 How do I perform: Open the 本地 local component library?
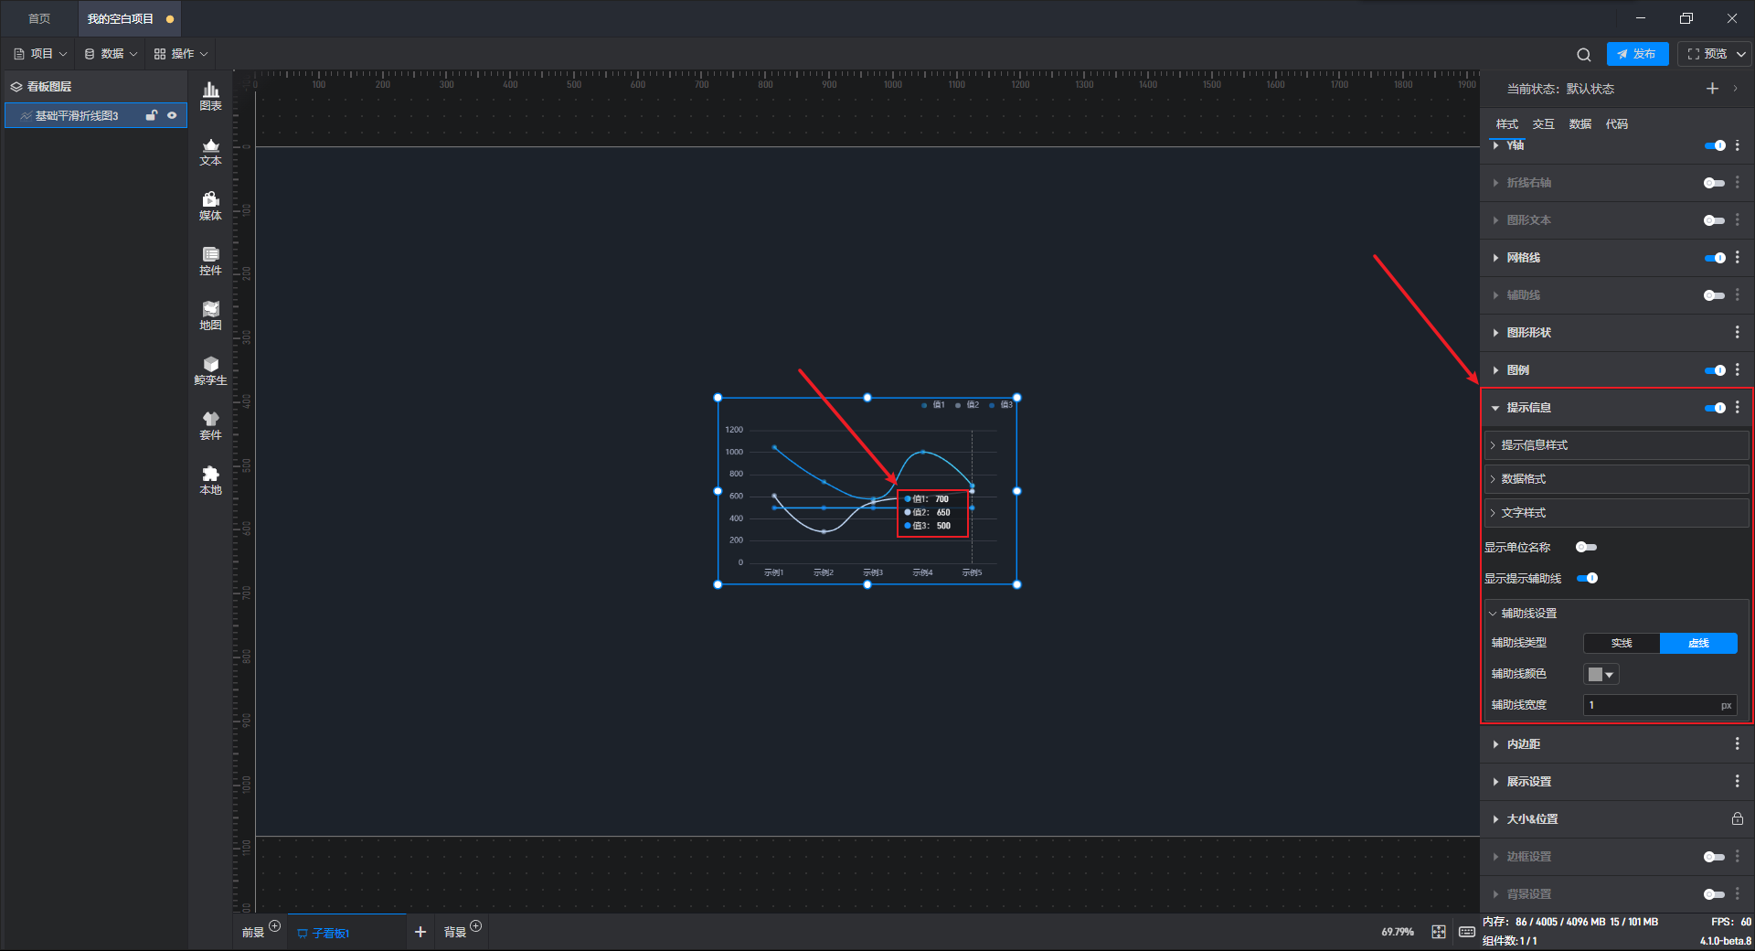[x=210, y=480]
